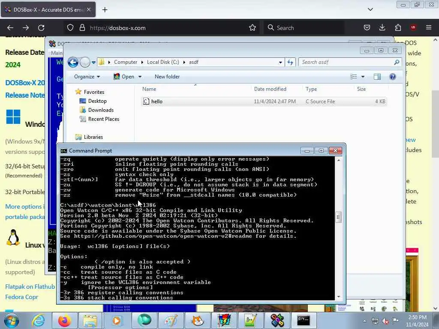The image size is (439, 329).
Task: Open the Flatpak on Flathub link
Action: pyautogui.click(x=30, y=287)
